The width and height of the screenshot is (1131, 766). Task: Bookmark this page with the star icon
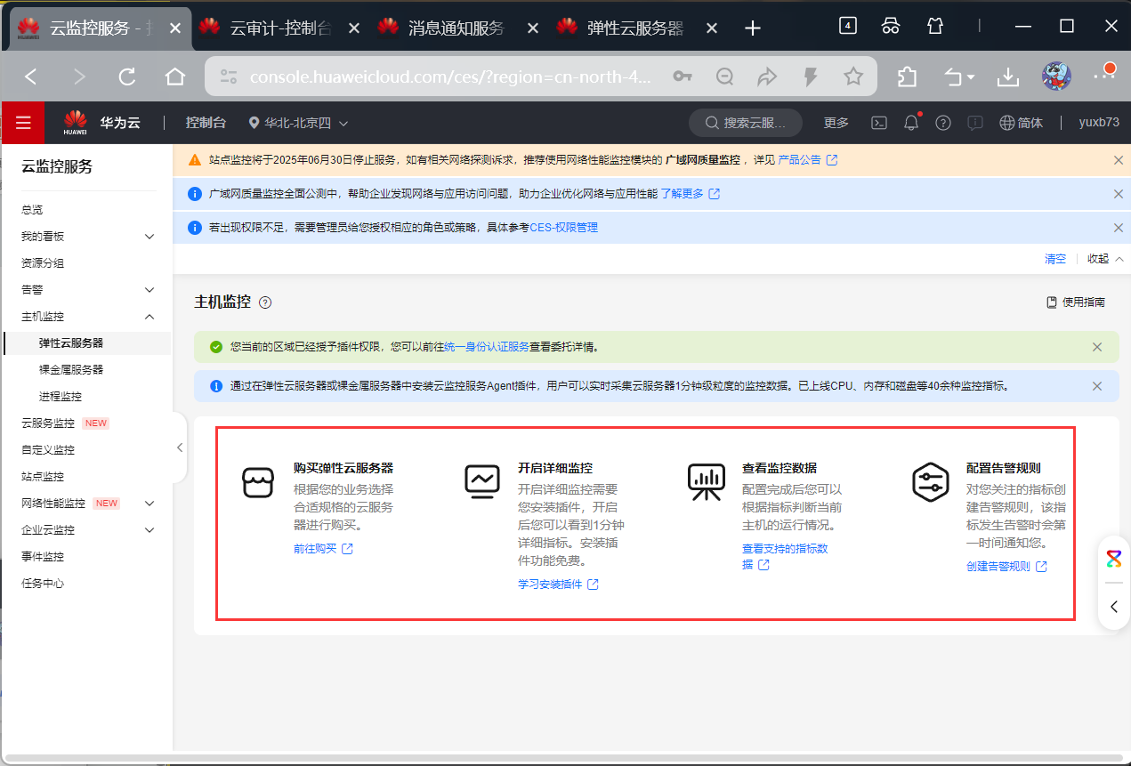[853, 77]
